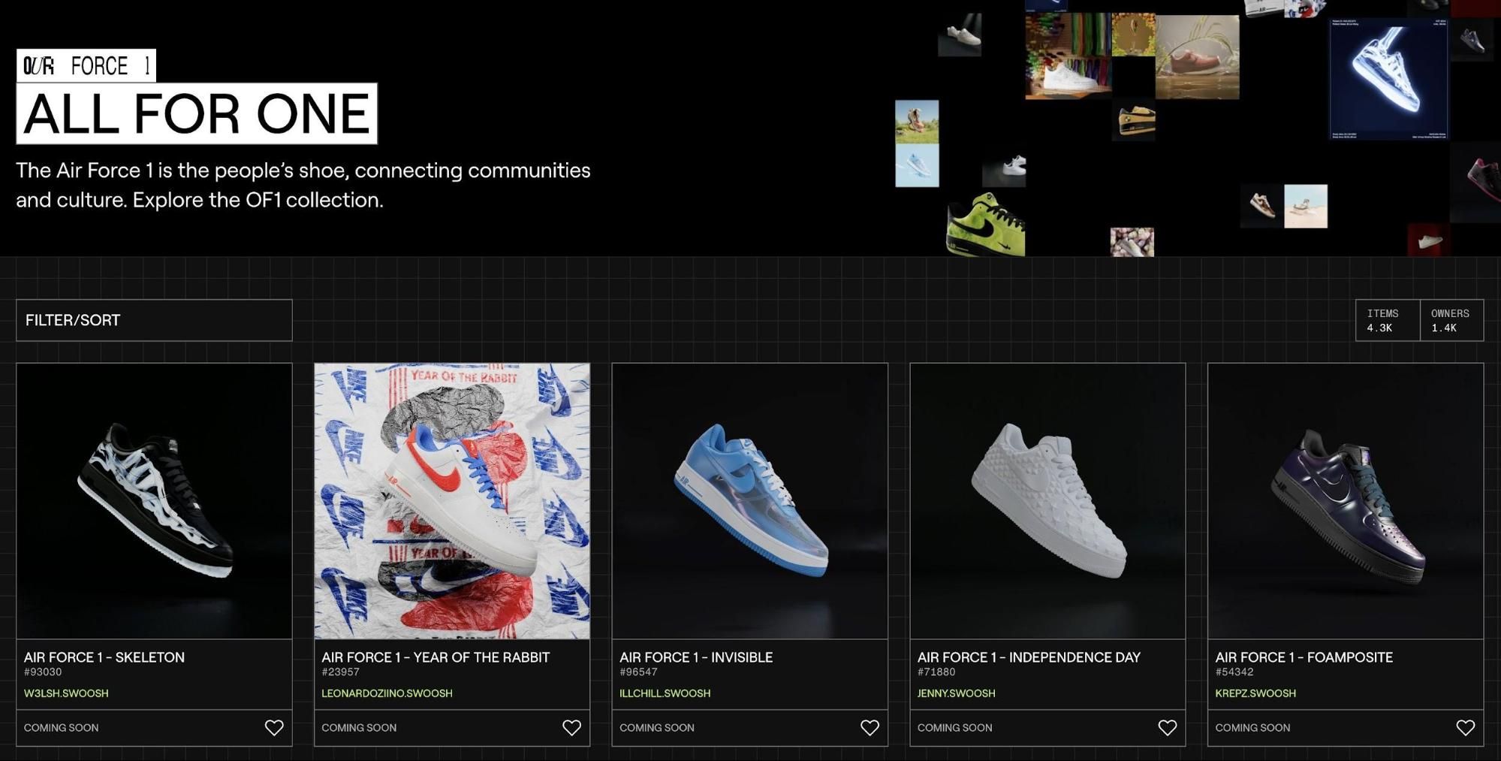Click the Foamposite sneaker image

[1346, 501]
